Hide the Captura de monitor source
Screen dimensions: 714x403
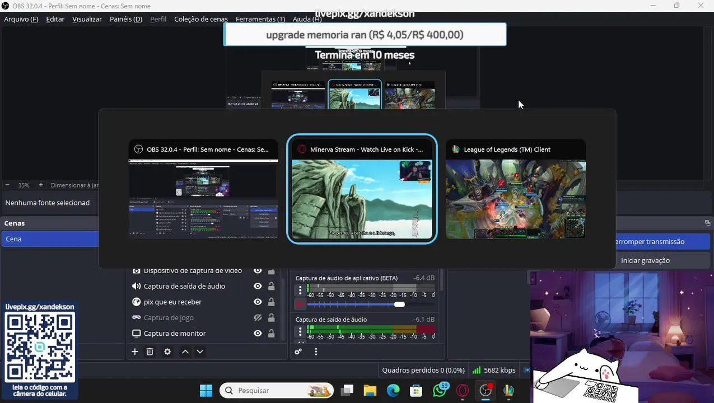pos(258,333)
